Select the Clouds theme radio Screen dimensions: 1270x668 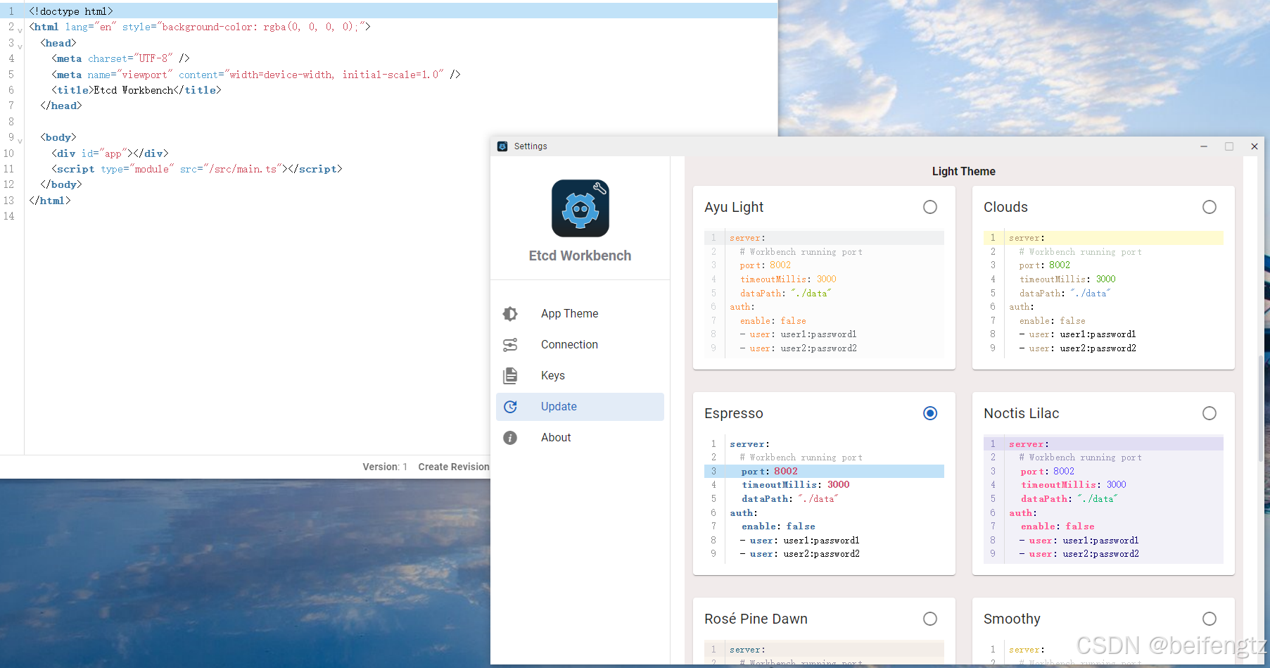1209,207
